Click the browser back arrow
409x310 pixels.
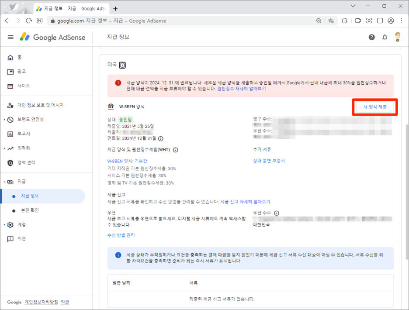[x=7, y=21]
